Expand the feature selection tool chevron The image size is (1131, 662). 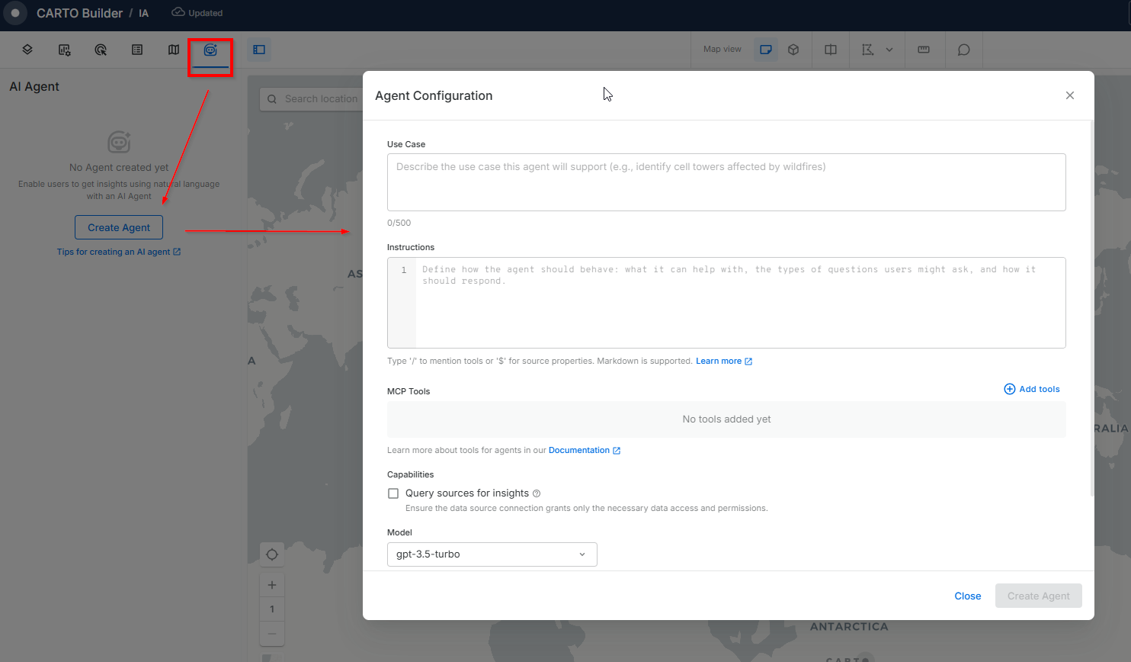pyautogui.click(x=889, y=50)
